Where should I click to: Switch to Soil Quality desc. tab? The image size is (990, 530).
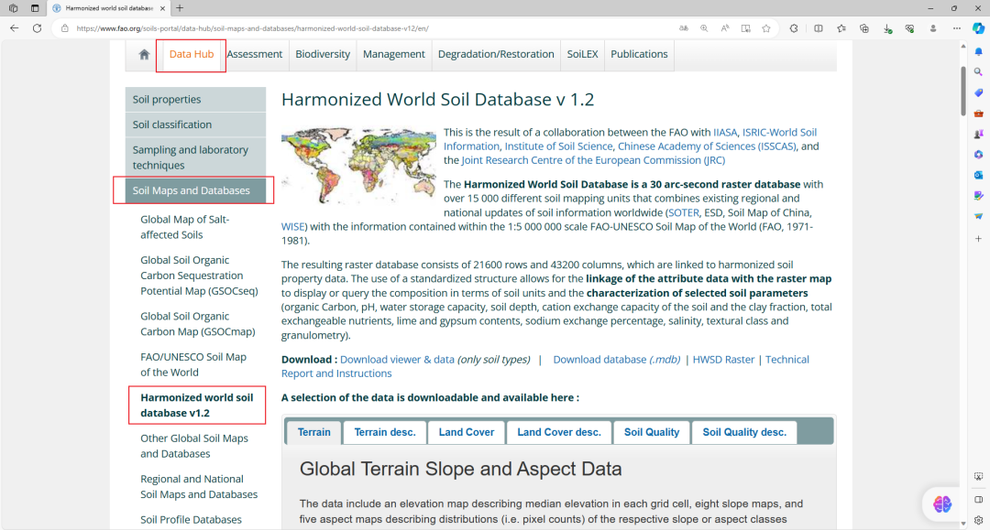[x=744, y=432]
